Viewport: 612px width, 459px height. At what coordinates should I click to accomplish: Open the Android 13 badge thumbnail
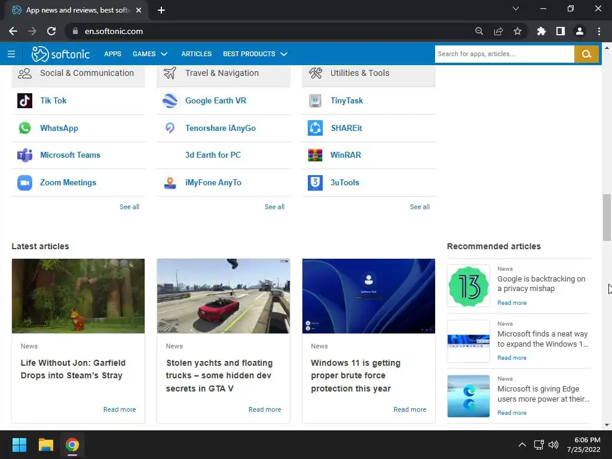click(x=469, y=286)
